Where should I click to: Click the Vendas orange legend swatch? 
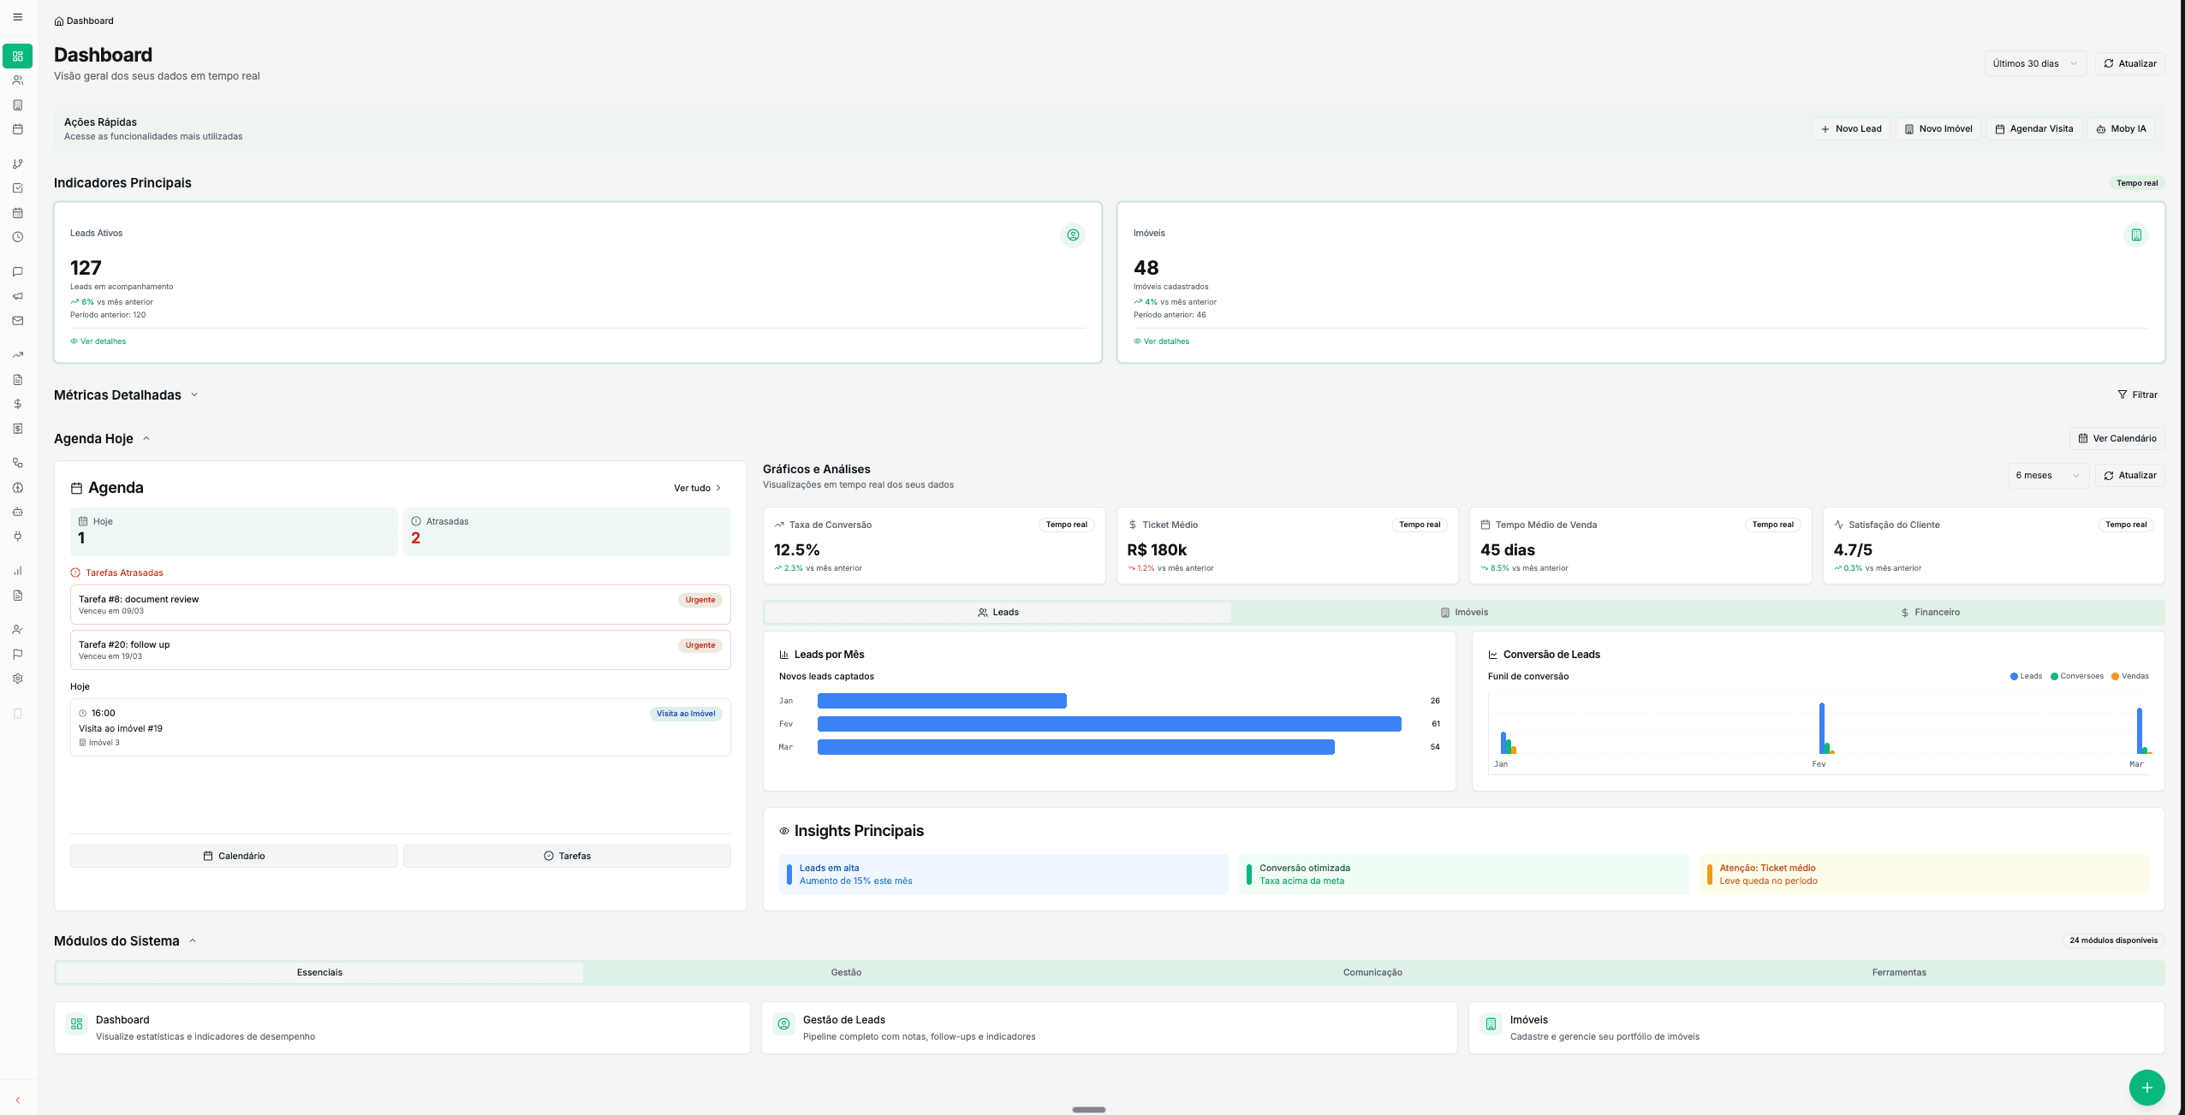2115,677
